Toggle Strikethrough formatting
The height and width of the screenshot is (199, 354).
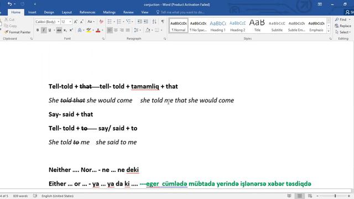(59, 30)
